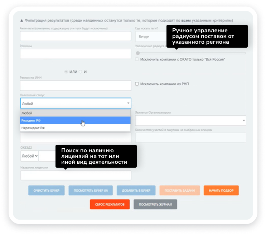Select Резидент РФ from dropdown list
266x235 pixels.
[75, 121]
